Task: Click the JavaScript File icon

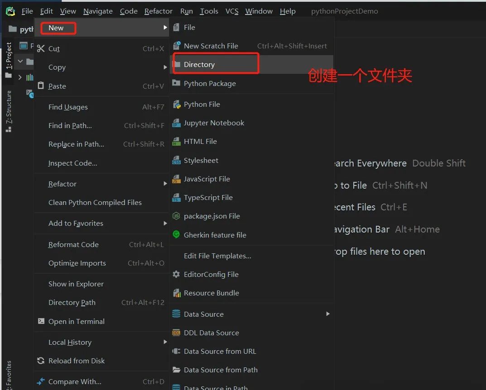Action: tap(176, 179)
